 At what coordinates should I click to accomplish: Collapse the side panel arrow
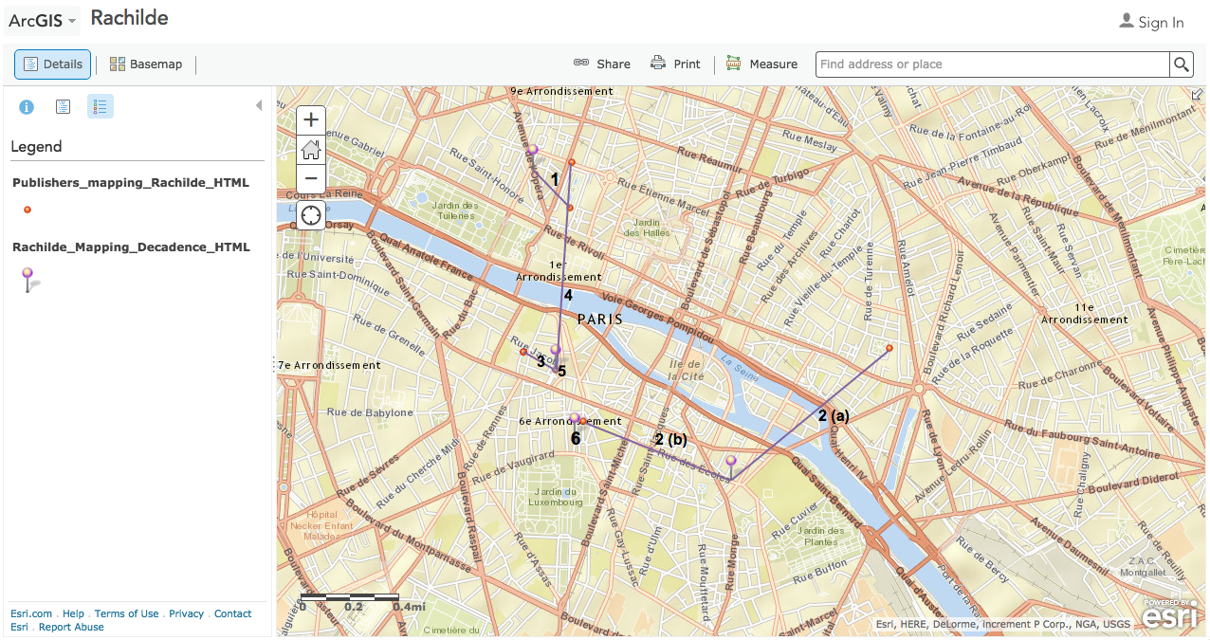[258, 106]
